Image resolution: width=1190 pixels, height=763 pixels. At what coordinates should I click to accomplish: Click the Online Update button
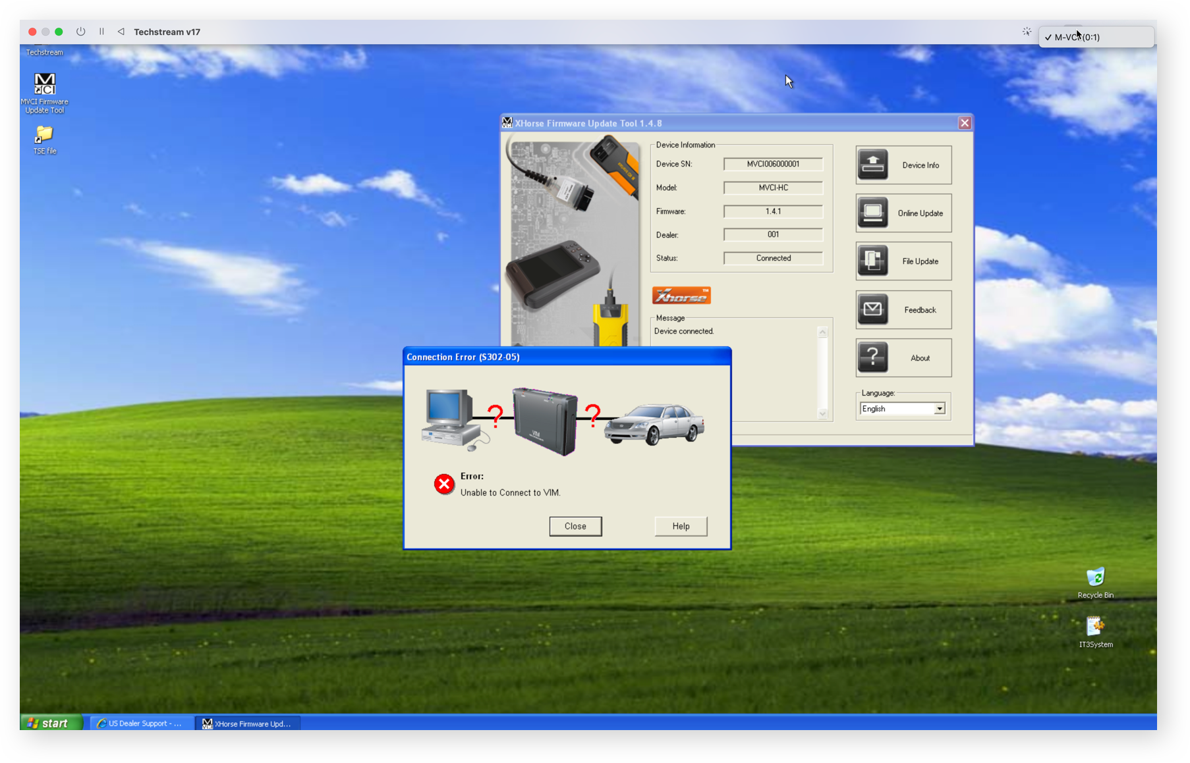pyautogui.click(x=903, y=213)
